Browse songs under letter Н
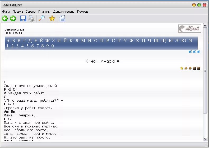The height and width of the screenshot is (148, 209). (x=90, y=41)
